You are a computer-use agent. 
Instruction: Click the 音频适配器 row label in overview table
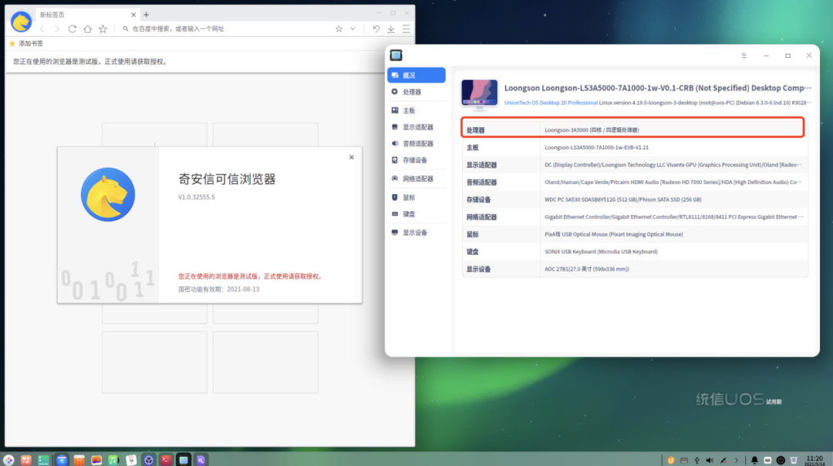481,183
